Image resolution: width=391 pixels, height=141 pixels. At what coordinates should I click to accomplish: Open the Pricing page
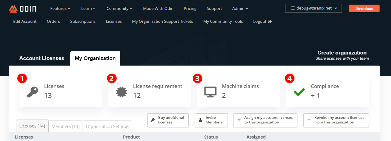click(190, 9)
